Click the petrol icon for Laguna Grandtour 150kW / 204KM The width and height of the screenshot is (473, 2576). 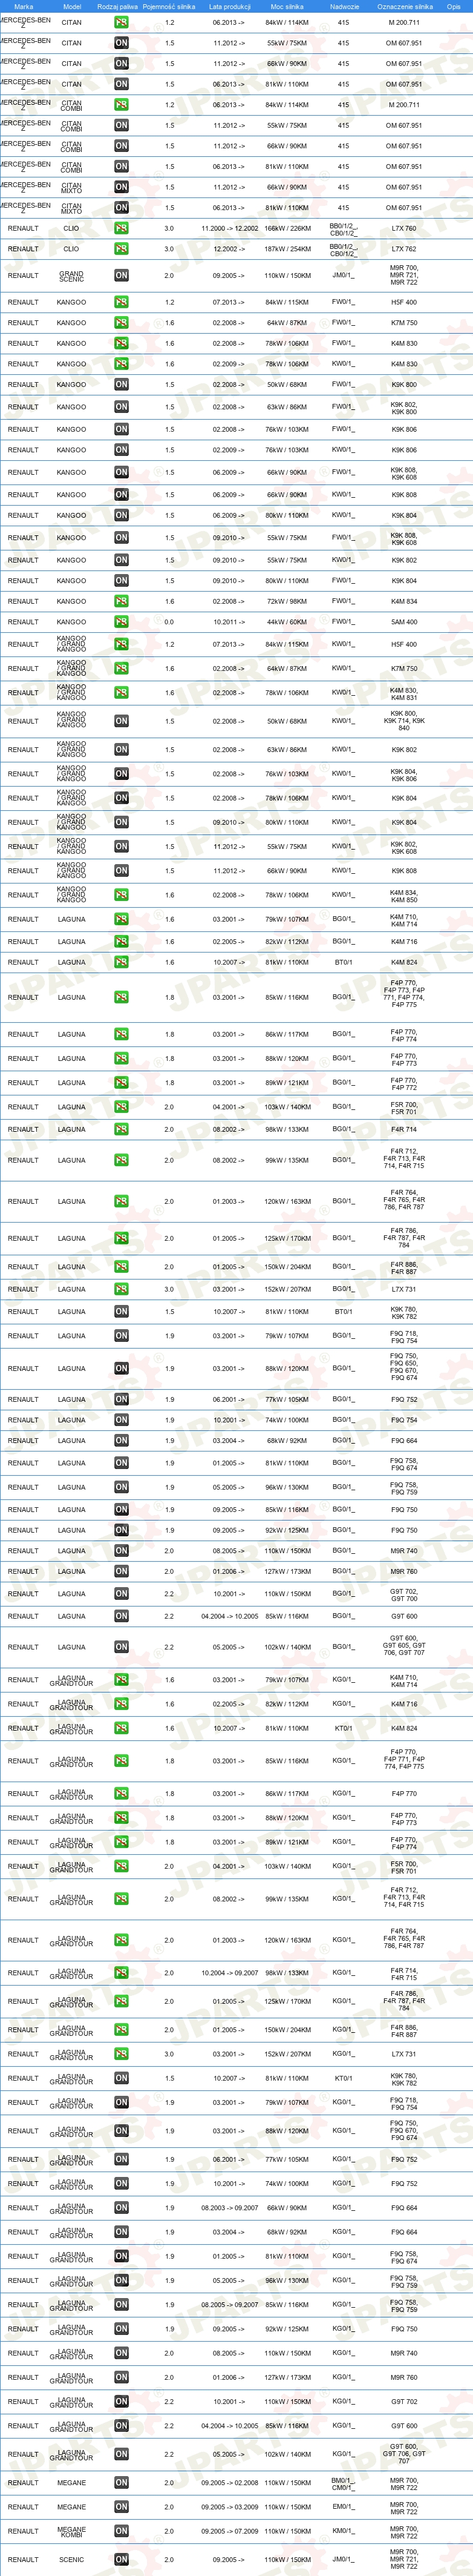pyautogui.click(x=121, y=2030)
